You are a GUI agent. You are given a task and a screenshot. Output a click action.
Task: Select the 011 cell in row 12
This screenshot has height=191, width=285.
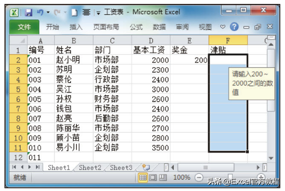(41, 157)
